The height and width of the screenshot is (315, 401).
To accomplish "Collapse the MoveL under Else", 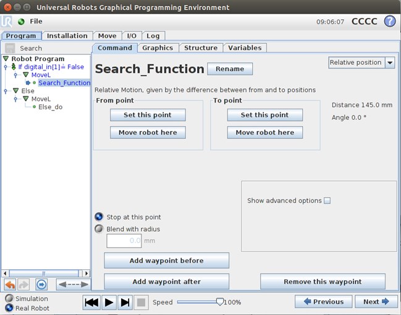I will click(25, 99).
